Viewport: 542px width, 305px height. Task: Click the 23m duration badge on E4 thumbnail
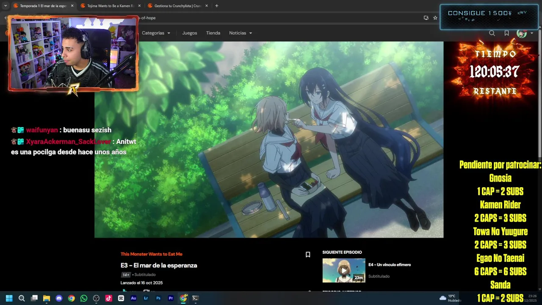(359, 278)
